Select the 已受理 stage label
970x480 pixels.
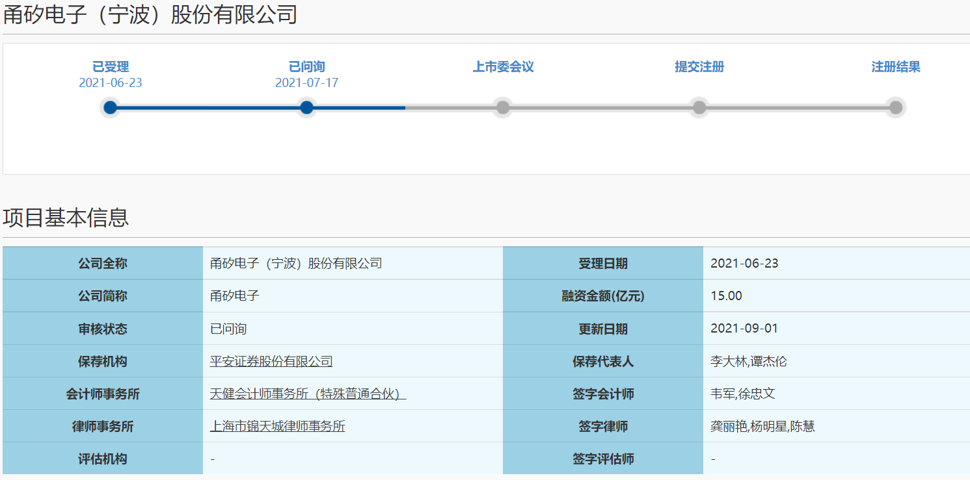tap(111, 67)
